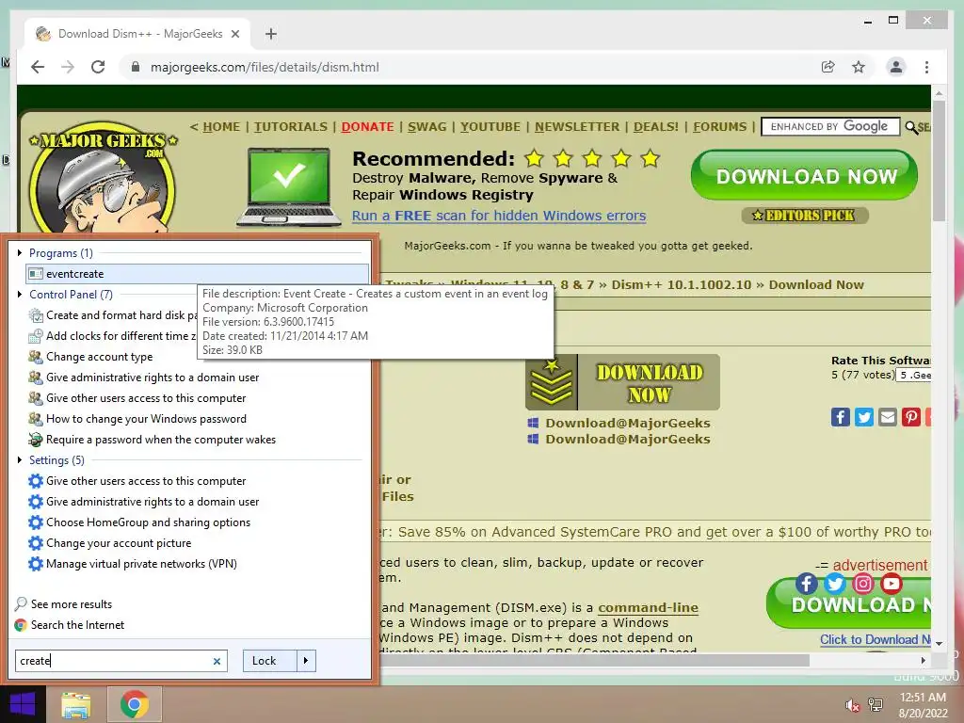Screen dimensions: 964x723
Task: Open the Windows Start button
Action: tap(23, 704)
